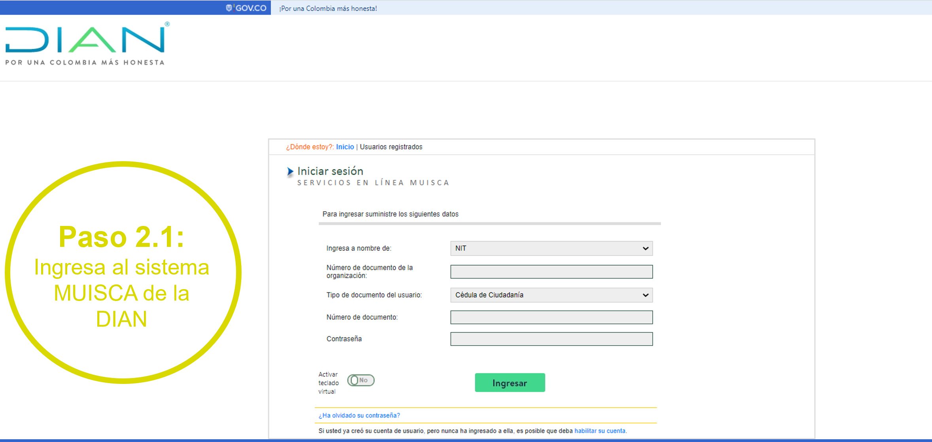Click the 'Número de documento' input field
Viewport: 932px width, 442px height.
551,317
